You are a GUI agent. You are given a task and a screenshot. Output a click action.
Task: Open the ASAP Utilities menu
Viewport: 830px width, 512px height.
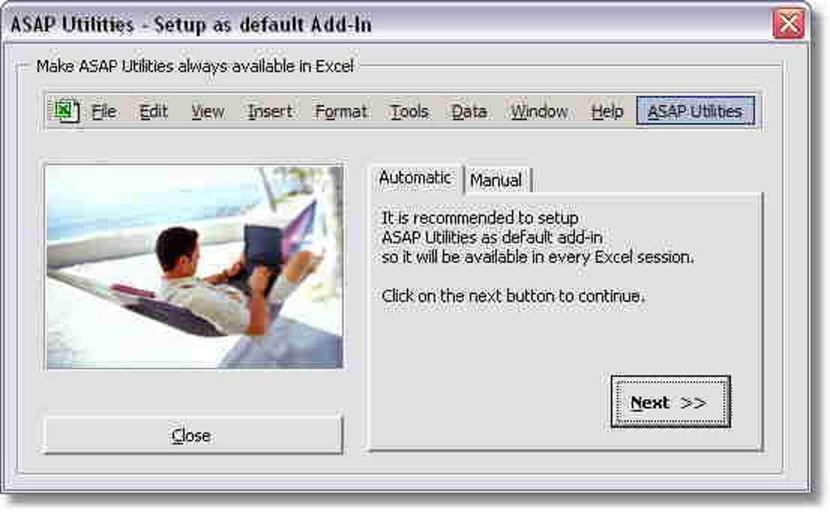(696, 112)
